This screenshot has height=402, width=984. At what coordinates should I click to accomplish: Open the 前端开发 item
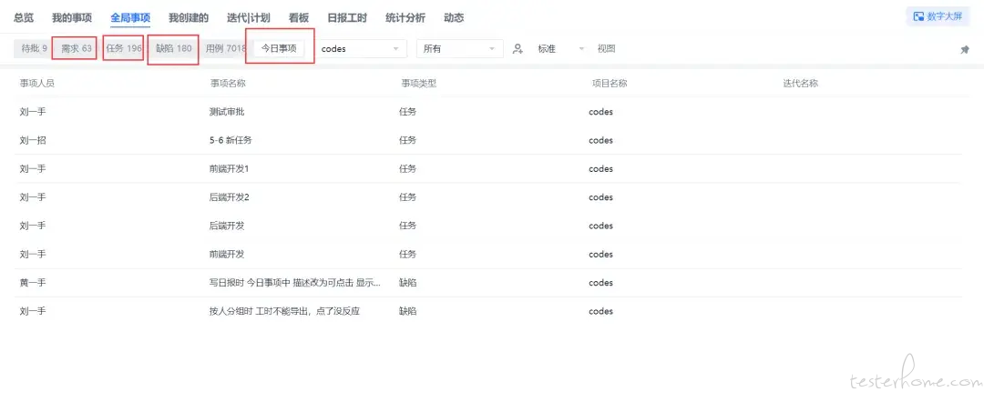click(227, 255)
